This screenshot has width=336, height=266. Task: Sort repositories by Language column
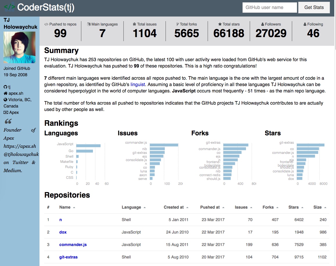[x=134, y=207]
